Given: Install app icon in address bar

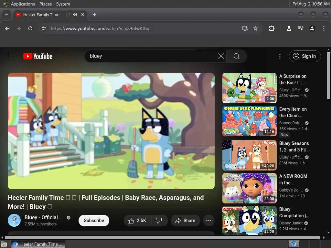Looking at the screenshot, I should click(x=245, y=28).
